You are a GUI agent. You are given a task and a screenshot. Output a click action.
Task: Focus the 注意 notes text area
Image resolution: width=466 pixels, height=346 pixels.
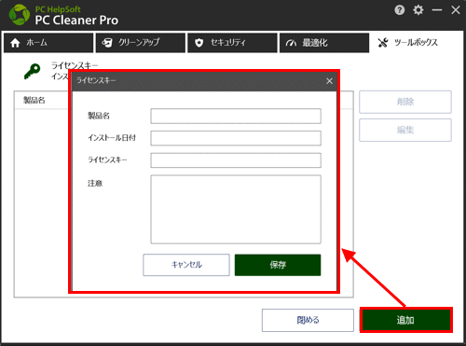point(236,209)
